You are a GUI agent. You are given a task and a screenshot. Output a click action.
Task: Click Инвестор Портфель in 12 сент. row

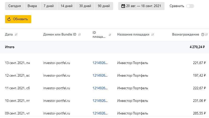tap(133, 75)
